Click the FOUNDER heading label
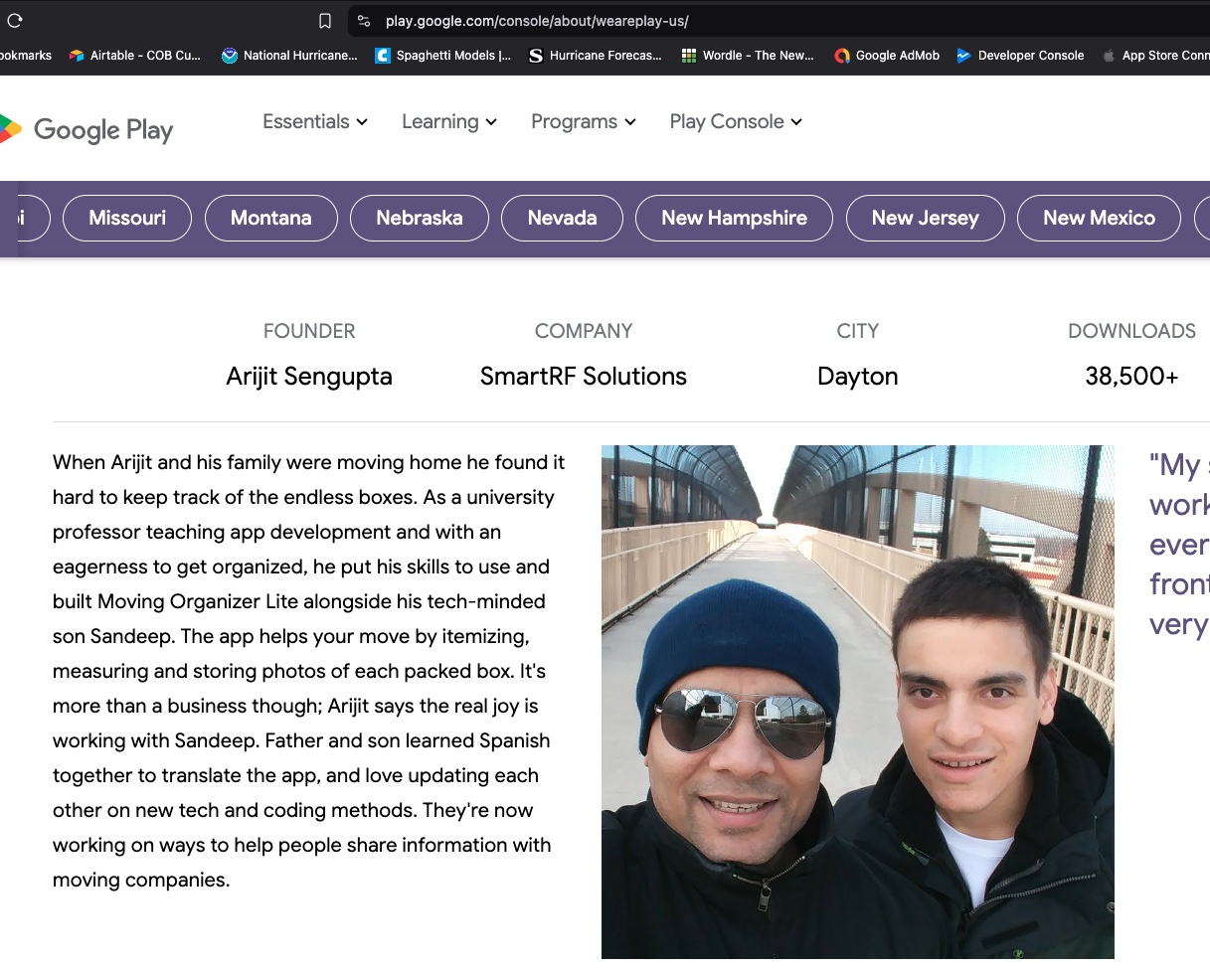Viewport: 1210px width, 969px height. (309, 331)
